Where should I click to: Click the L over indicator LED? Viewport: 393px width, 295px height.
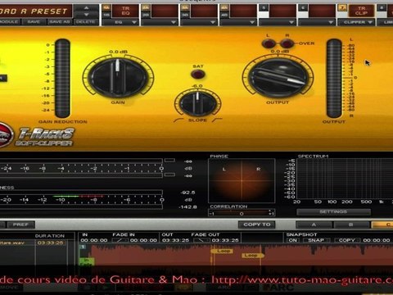[269, 43]
